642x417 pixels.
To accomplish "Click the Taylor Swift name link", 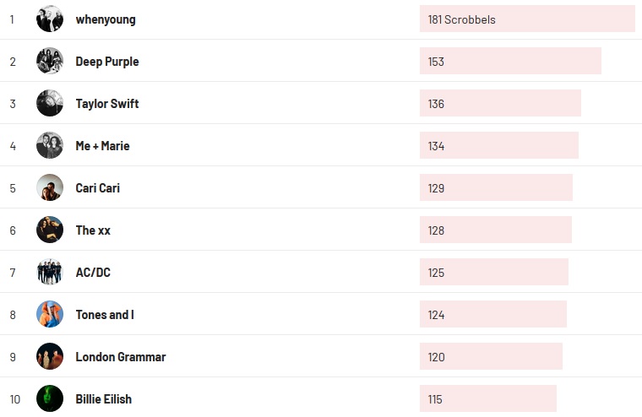I will tap(107, 104).
